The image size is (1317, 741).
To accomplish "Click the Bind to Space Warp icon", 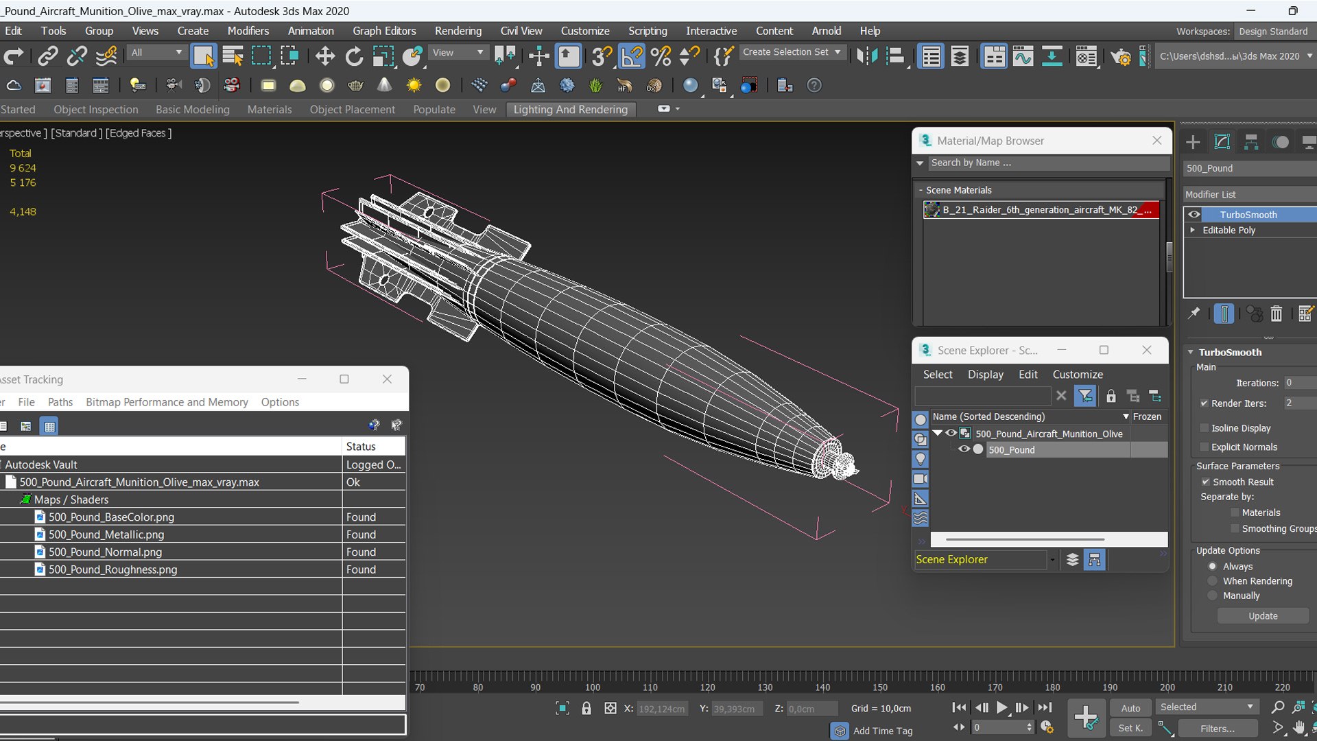I will [106, 56].
